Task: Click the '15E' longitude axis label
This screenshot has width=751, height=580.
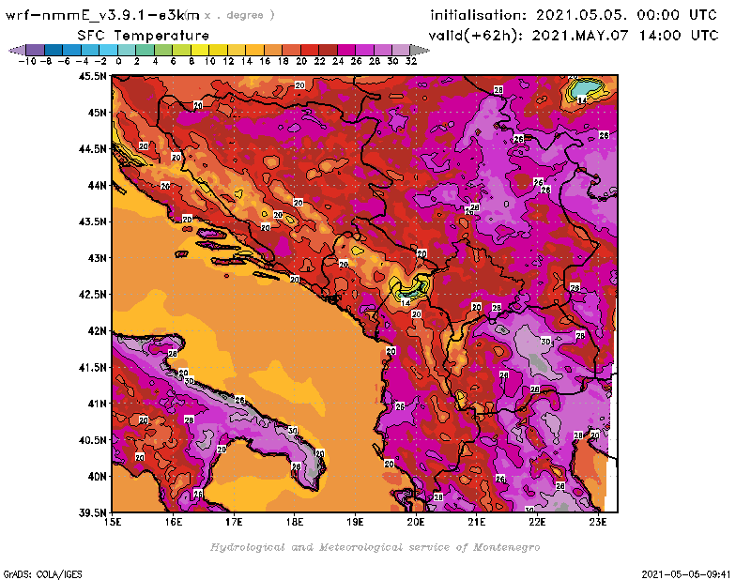Action: (113, 522)
